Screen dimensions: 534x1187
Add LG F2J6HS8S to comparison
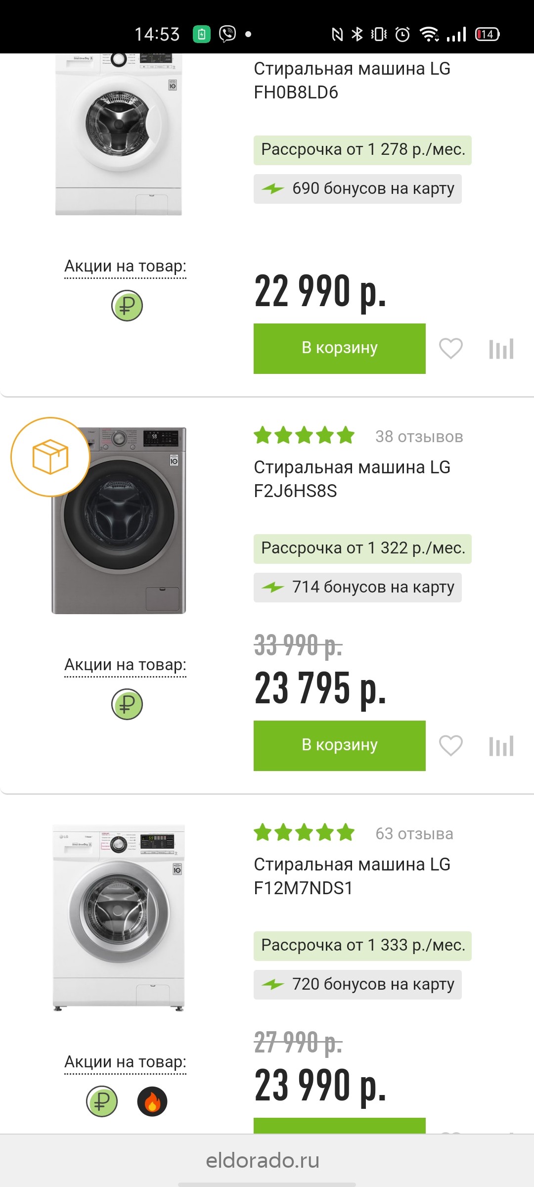tap(501, 746)
